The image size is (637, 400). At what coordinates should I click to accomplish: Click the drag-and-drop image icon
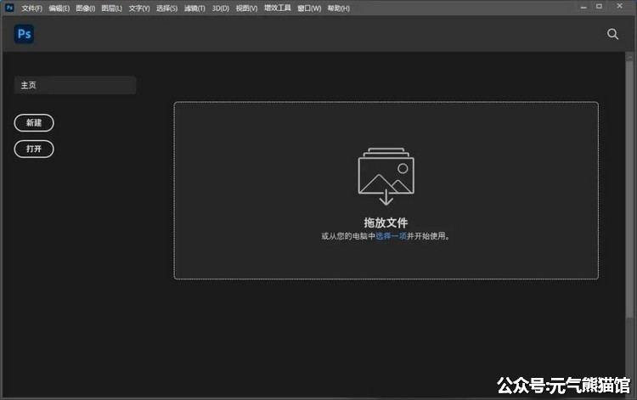coord(386,177)
